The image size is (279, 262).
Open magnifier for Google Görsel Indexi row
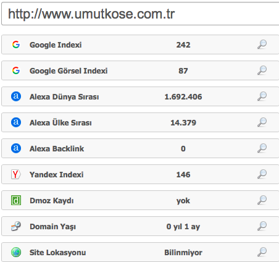tap(262, 70)
